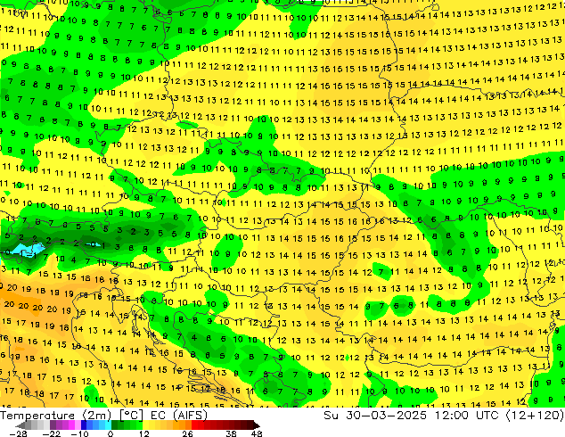Pick the bright red section of the colorbar
The width and height of the screenshot is (565, 437).
point(198,425)
